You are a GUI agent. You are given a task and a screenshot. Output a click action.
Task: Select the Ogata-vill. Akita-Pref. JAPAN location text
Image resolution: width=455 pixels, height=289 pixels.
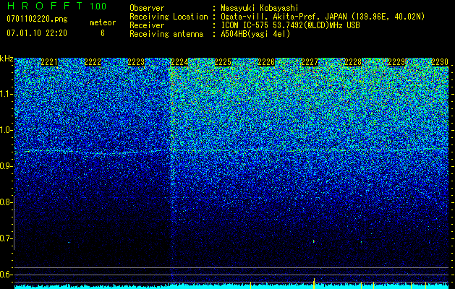point(323,17)
